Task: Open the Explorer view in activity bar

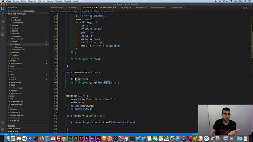Action: (3, 9)
